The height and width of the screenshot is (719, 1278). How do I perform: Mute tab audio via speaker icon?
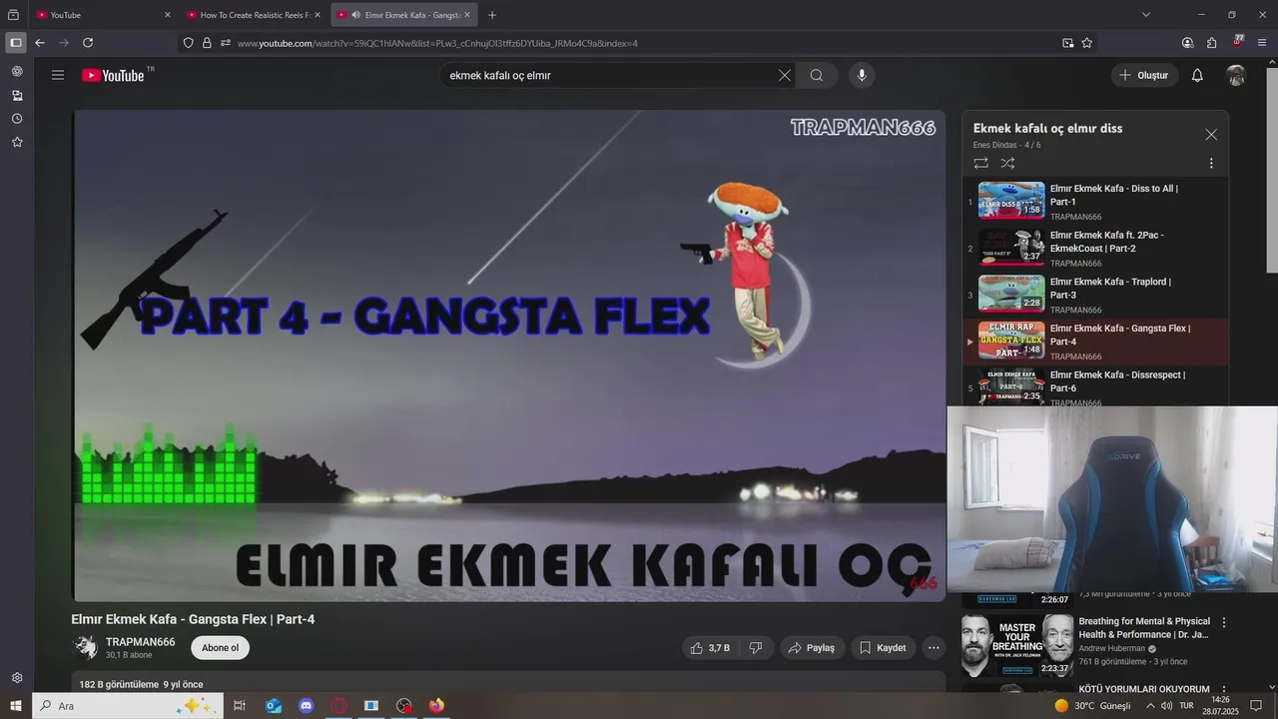click(356, 15)
